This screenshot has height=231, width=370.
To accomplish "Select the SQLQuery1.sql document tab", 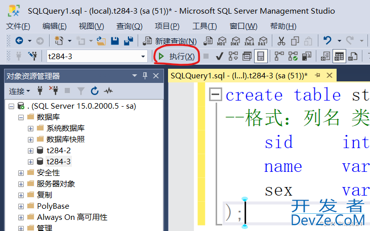I will point(239,76).
